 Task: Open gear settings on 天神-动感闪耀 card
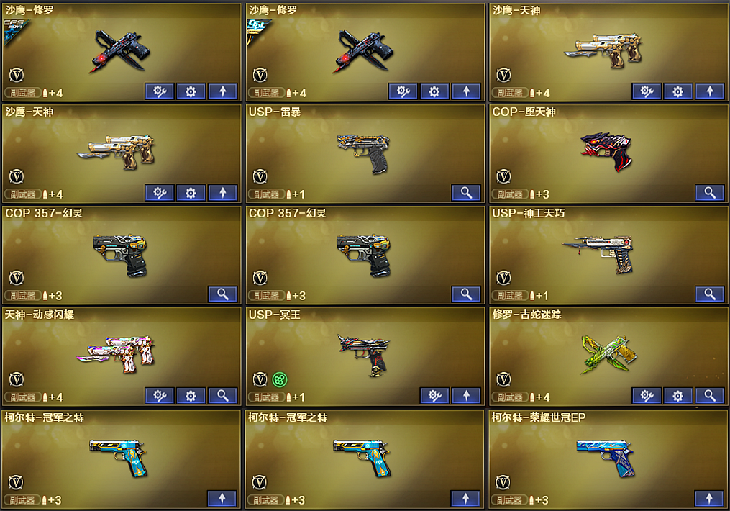191,396
